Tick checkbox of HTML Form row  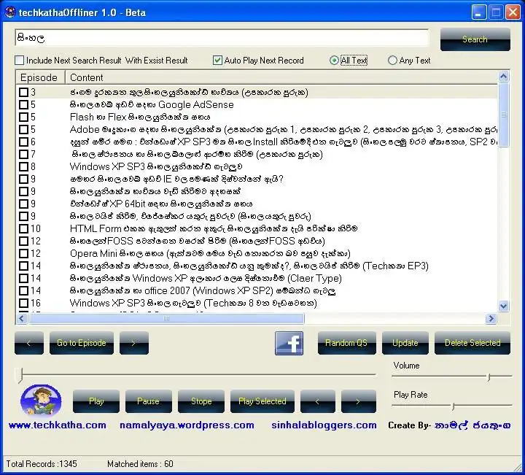23,228
